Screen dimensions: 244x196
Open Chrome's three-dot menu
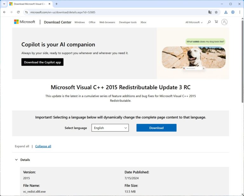point(240,12)
